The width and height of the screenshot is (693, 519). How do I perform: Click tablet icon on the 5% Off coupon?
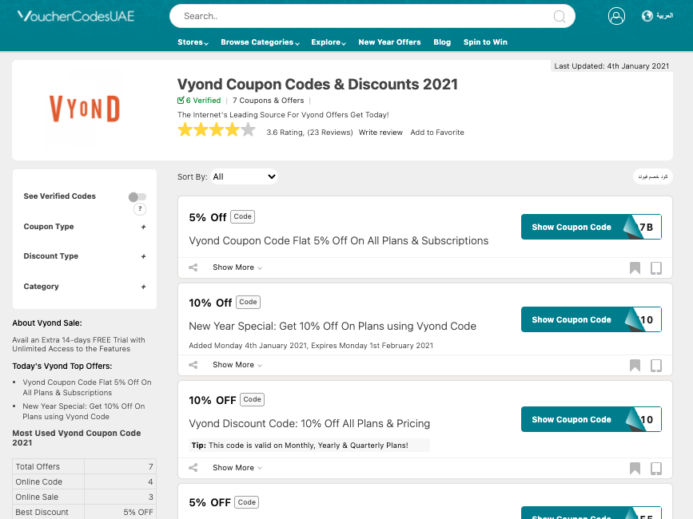click(656, 268)
